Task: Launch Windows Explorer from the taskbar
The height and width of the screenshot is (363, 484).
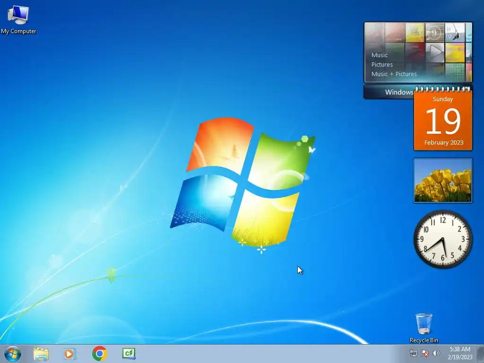Action: coord(41,354)
